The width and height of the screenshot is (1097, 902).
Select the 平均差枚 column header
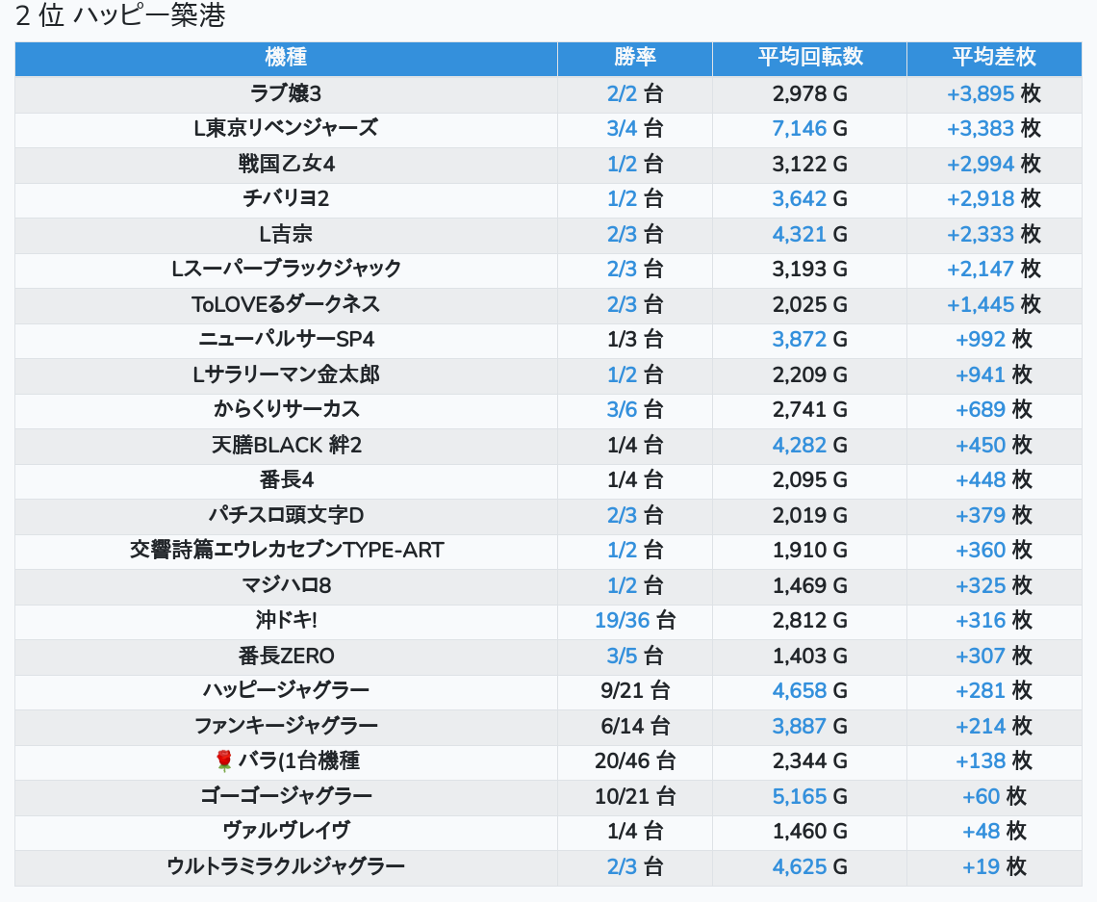(993, 58)
